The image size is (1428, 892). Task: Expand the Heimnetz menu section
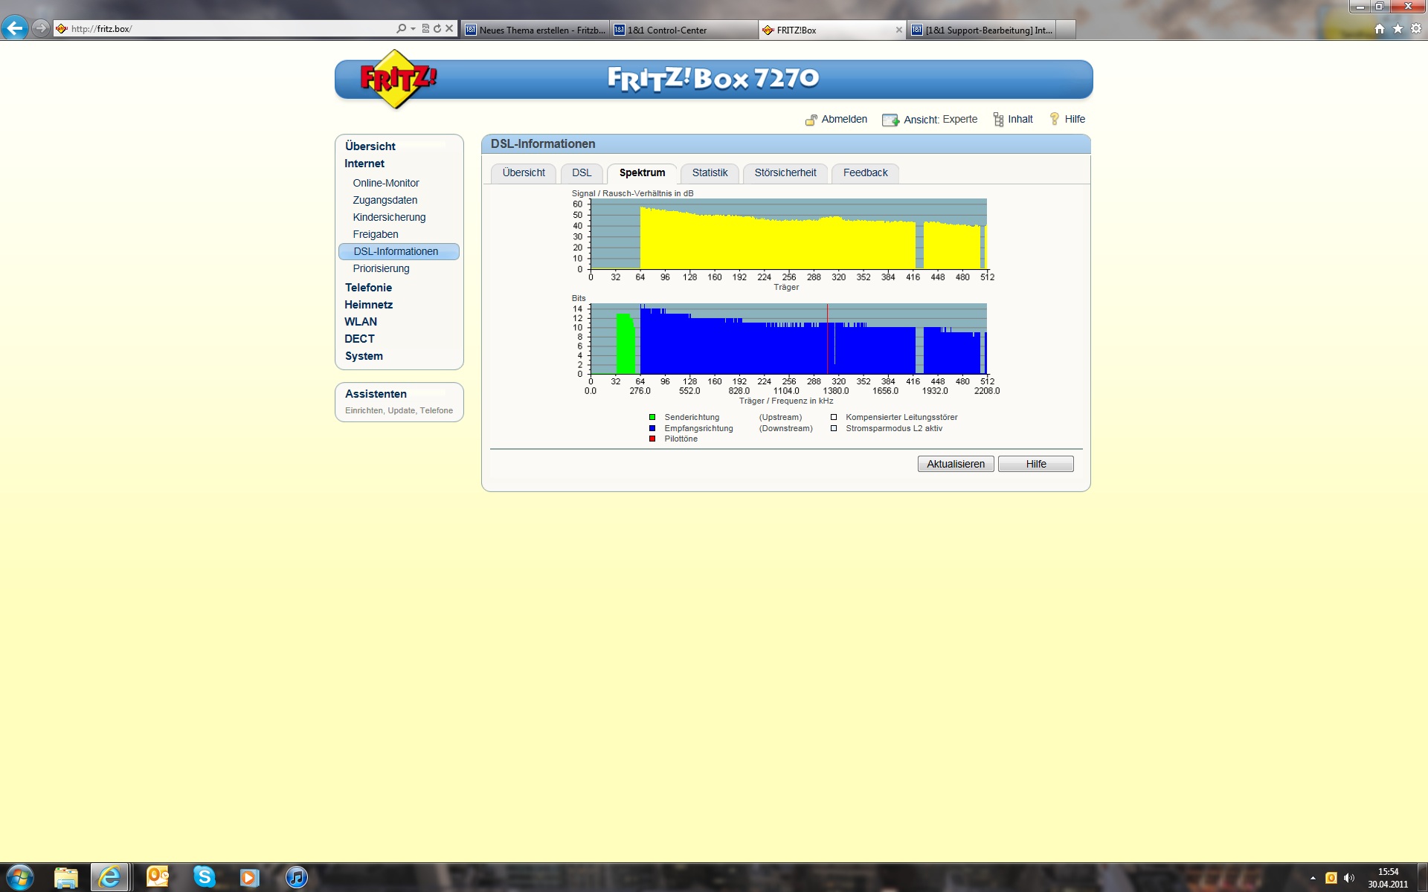368,305
